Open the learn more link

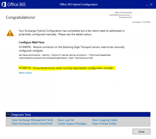click(25, 73)
